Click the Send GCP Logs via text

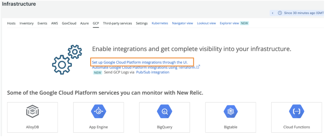(x=119, y=72)
